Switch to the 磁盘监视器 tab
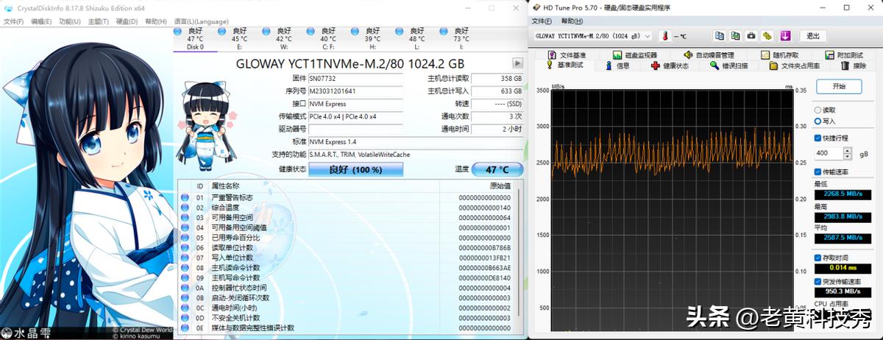The image size is (883, 340). click(634, 55)
